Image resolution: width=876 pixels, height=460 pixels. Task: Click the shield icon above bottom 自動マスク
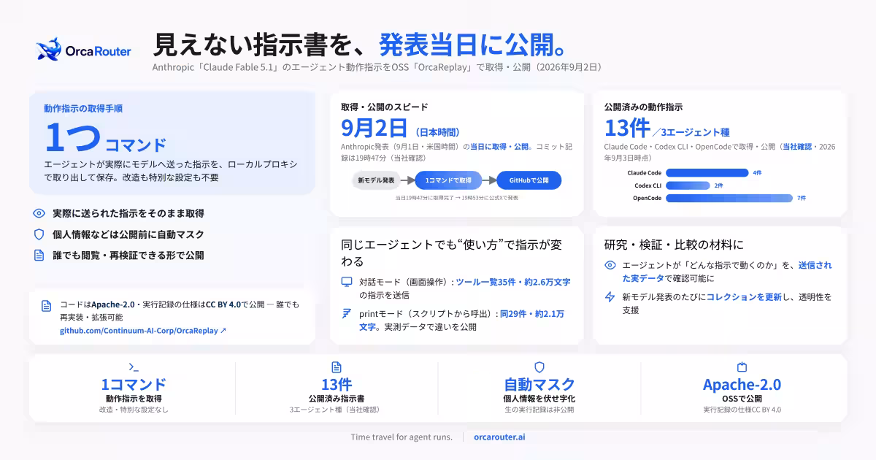tap(539, 367)
